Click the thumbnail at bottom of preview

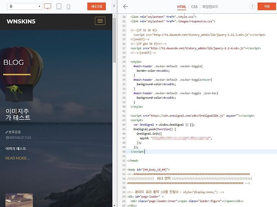(x=19, y=200)
